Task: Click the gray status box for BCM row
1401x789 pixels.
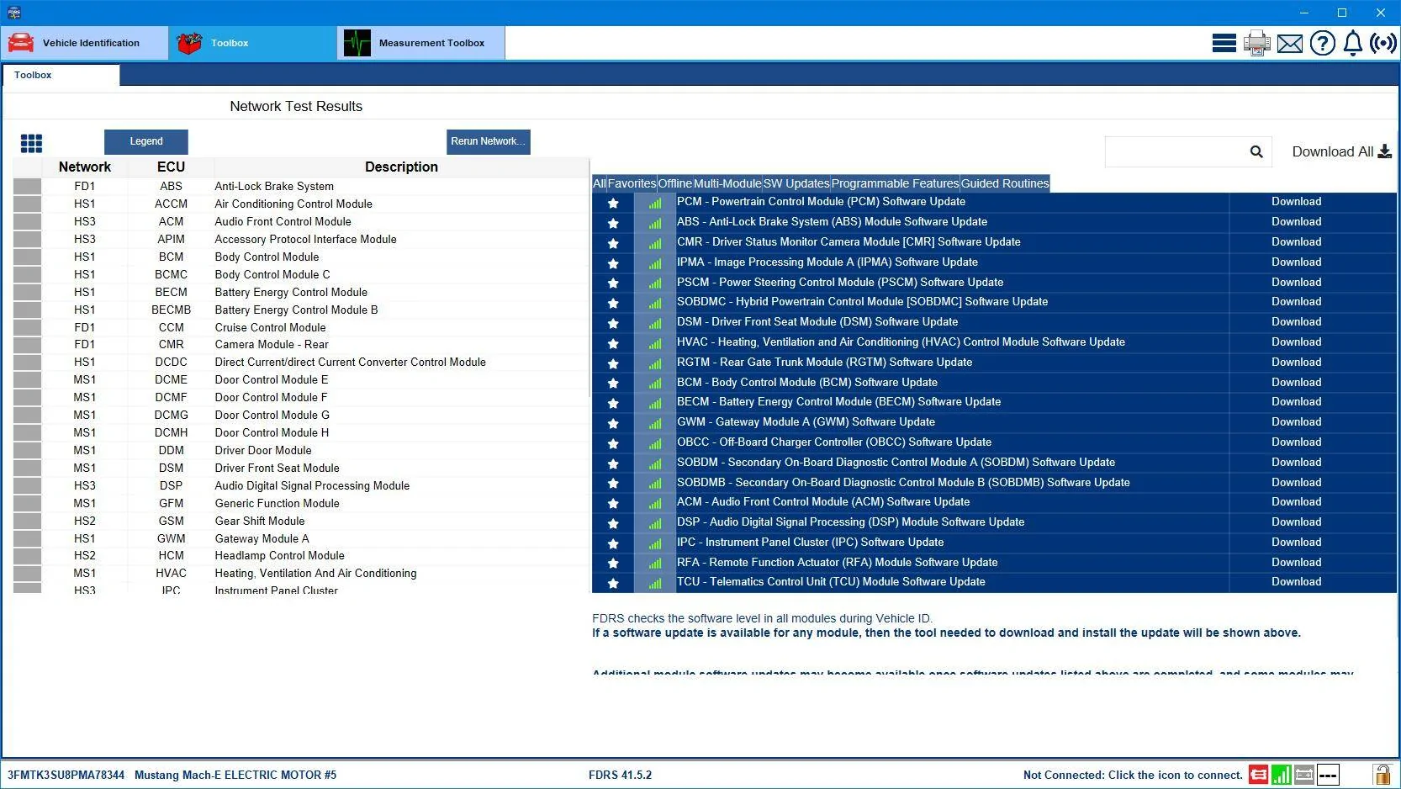Action: coord(28,257)
